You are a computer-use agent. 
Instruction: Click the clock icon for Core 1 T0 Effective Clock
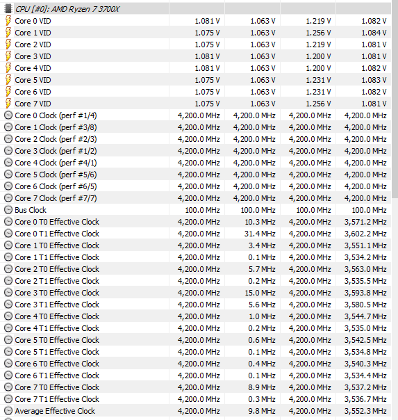pyautogui.click(x=8, y=245)
